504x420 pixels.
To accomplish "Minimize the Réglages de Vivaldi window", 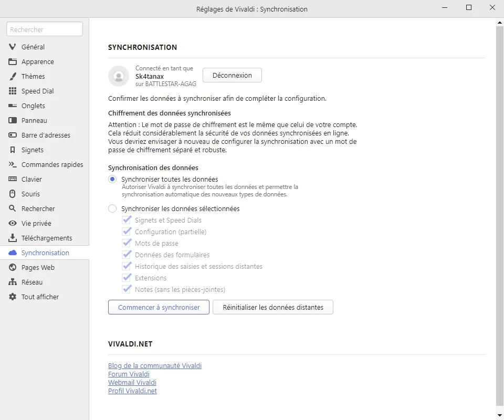I will (445, 7).
